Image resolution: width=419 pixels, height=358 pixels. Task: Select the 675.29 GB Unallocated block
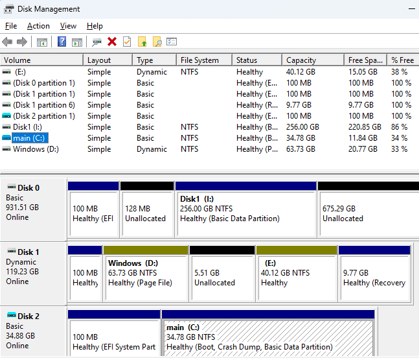click(368, 209)
